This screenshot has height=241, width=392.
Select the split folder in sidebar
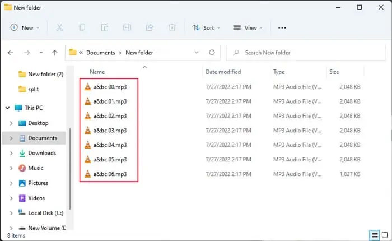tap(29, 89)
